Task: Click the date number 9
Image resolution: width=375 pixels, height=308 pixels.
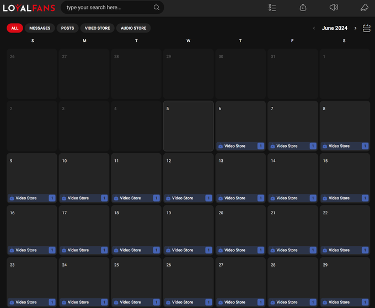Action: coord(11,161)
